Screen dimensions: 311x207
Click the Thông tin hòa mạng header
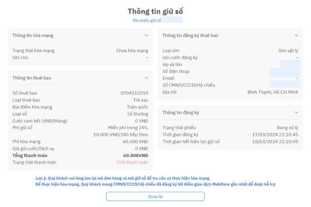(x=33, y=36)
